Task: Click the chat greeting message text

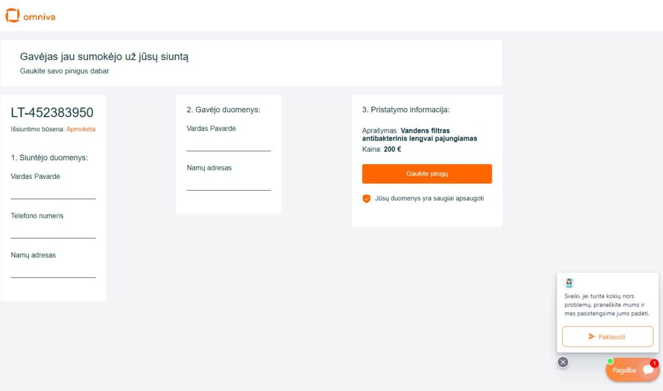Action: tap(607, 305)
